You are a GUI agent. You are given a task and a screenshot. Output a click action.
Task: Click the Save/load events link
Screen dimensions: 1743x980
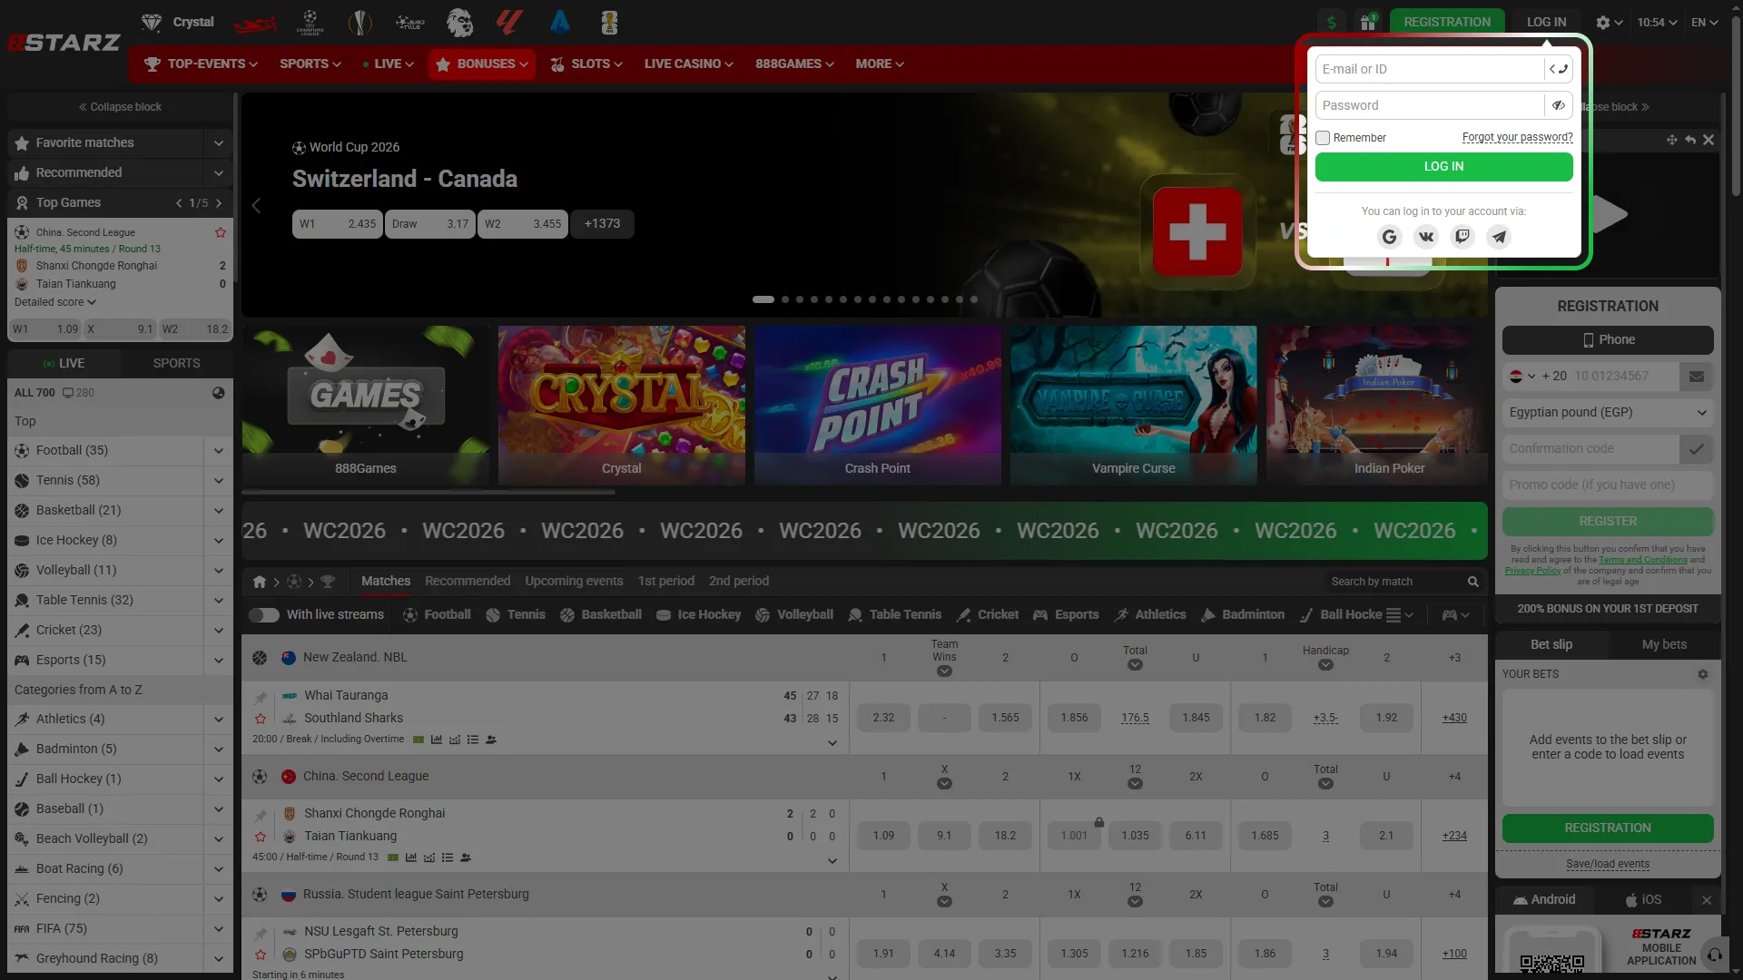(1608, 865)
